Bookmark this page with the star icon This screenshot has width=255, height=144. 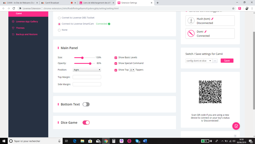(x=233, y=8)
